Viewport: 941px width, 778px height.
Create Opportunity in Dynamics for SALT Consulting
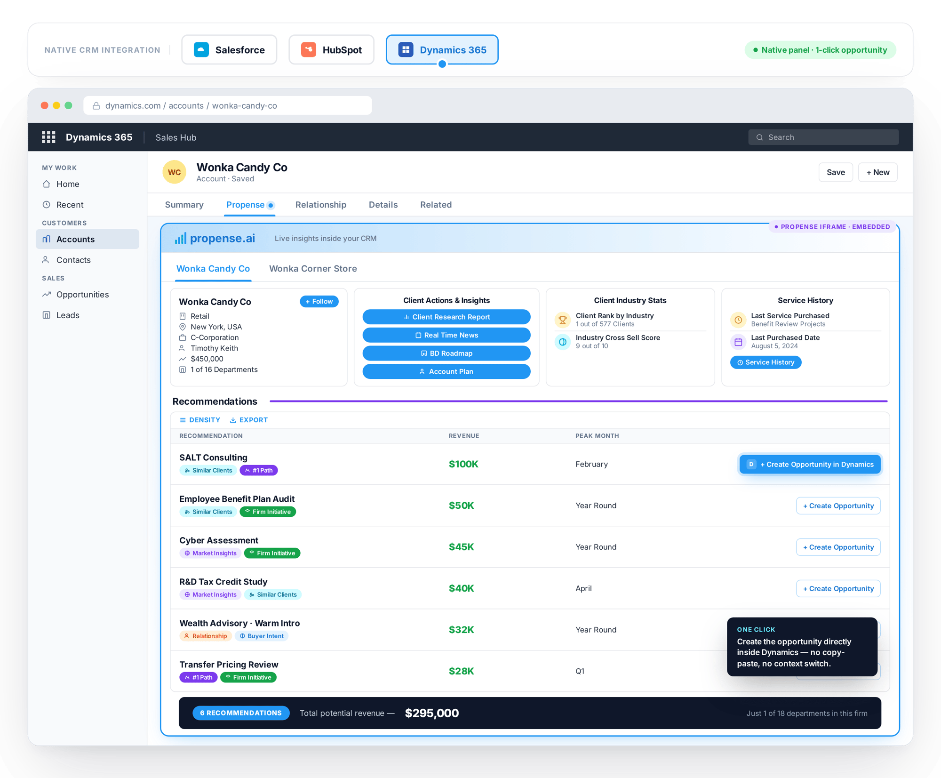pos(810,465)
